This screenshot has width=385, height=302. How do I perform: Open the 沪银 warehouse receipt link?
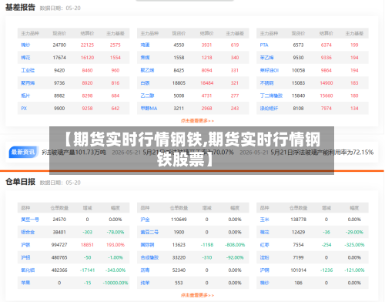click(25, 245)
